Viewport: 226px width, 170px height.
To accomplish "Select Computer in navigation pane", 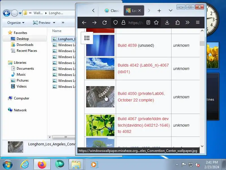I will [x=21, y=98].
